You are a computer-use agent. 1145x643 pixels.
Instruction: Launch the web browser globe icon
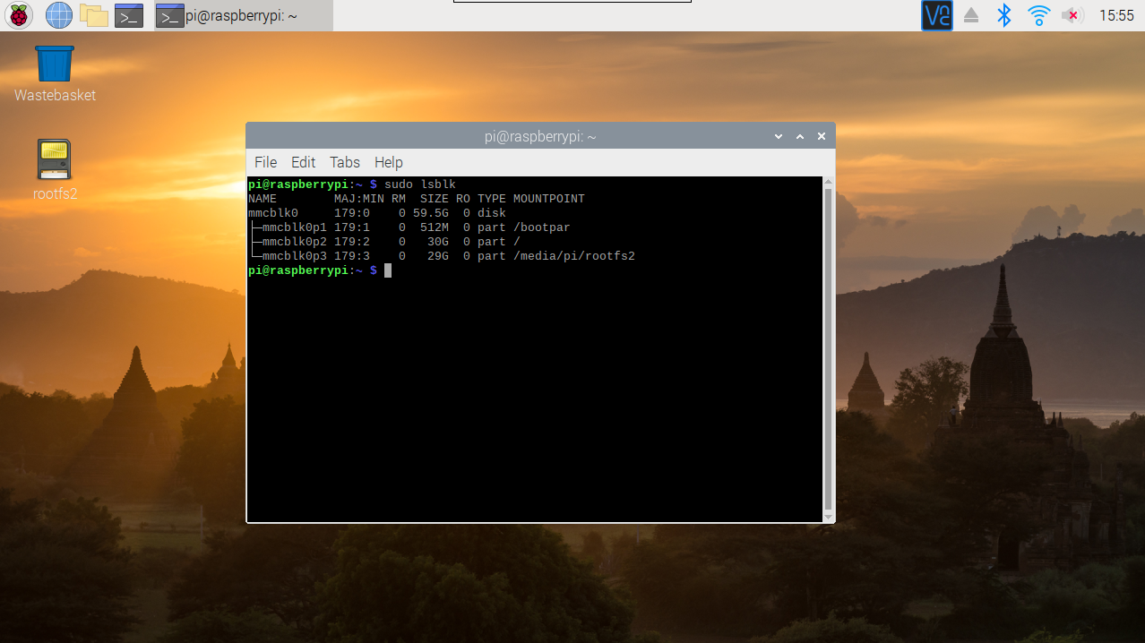(58, 15)
